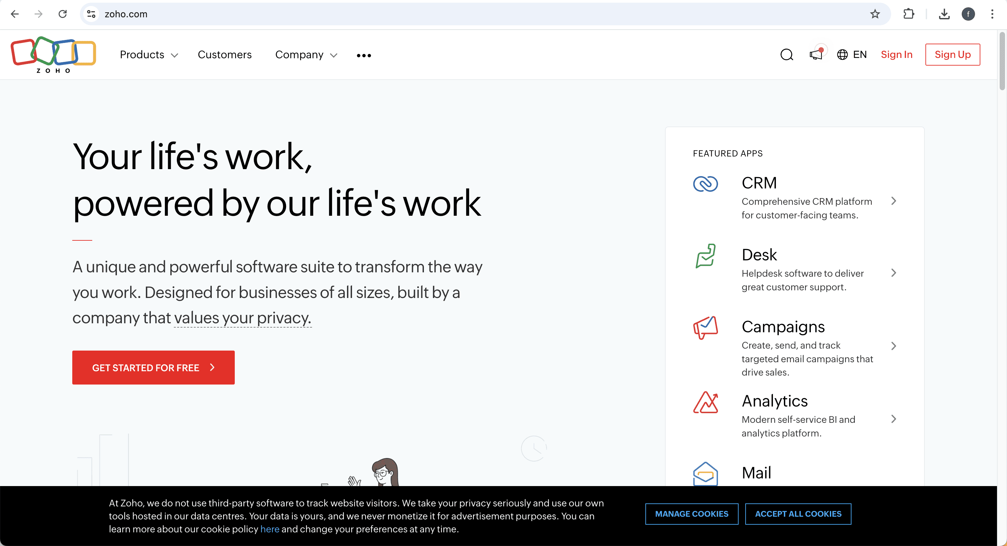Click the chevron beside Analytics
The height and width of the screenshot is (546, 1007).
894,419
